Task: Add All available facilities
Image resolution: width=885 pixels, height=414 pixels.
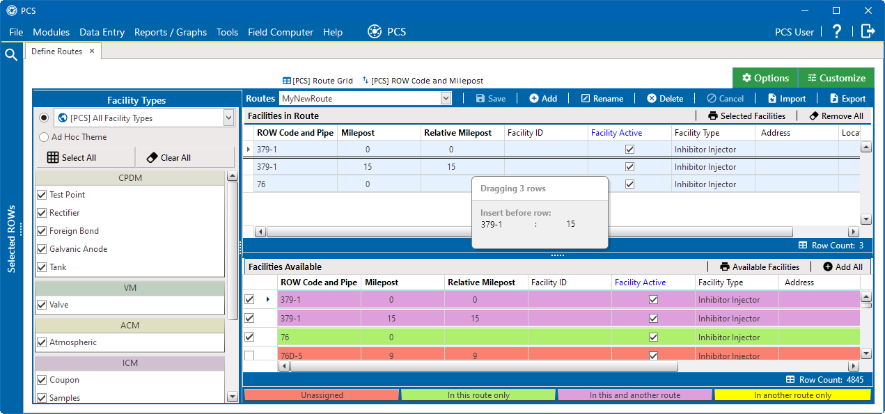Action: (x=843, y=266)
